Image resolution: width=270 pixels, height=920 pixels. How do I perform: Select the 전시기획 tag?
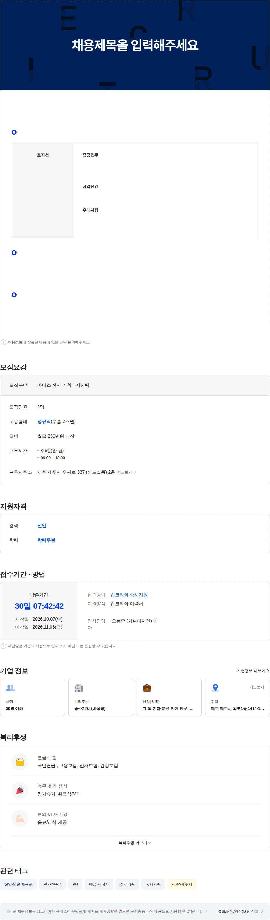127,883
